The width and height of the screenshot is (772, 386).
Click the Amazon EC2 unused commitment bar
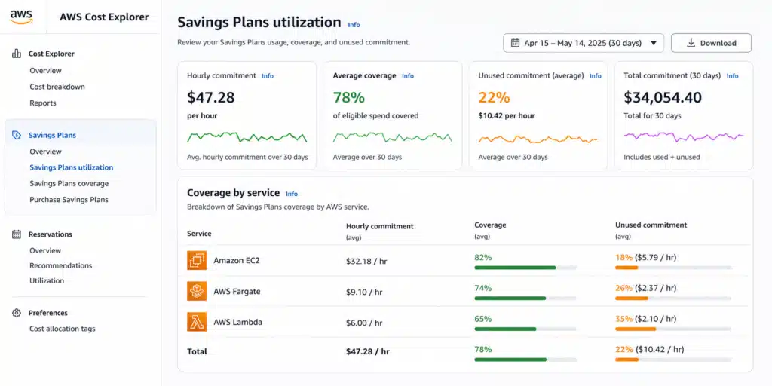tap(673, 268)
